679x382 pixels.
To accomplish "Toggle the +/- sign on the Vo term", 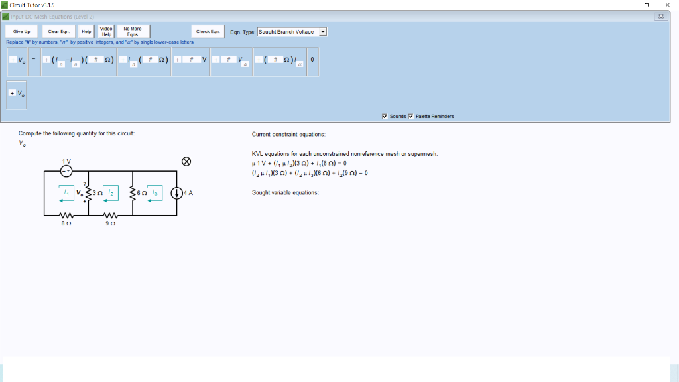I will click(13, 60).
